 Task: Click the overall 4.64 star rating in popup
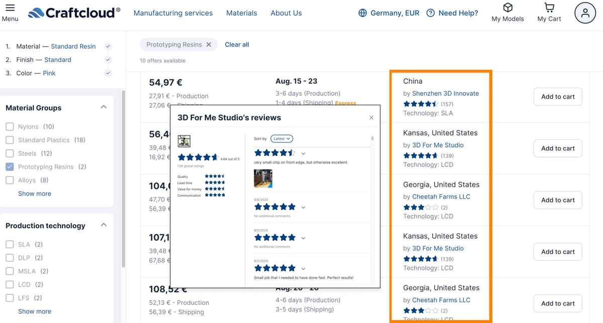click(198, 157)
